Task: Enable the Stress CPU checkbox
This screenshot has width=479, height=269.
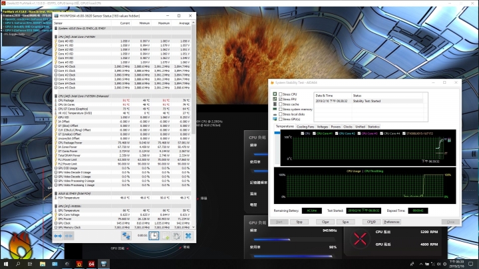Action: coord(281,94)
